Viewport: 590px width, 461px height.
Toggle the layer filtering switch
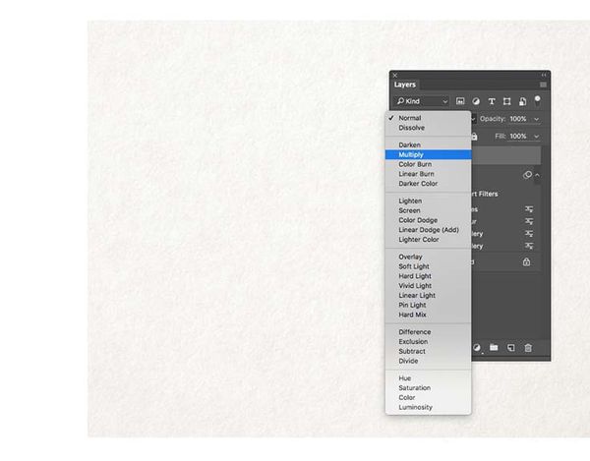click(x=538, y=99)
